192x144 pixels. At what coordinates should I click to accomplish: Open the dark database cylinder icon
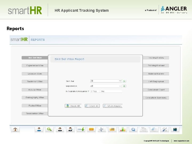pos(175,129)
